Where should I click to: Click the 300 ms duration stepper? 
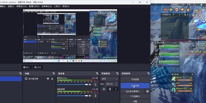coord(116,84)
